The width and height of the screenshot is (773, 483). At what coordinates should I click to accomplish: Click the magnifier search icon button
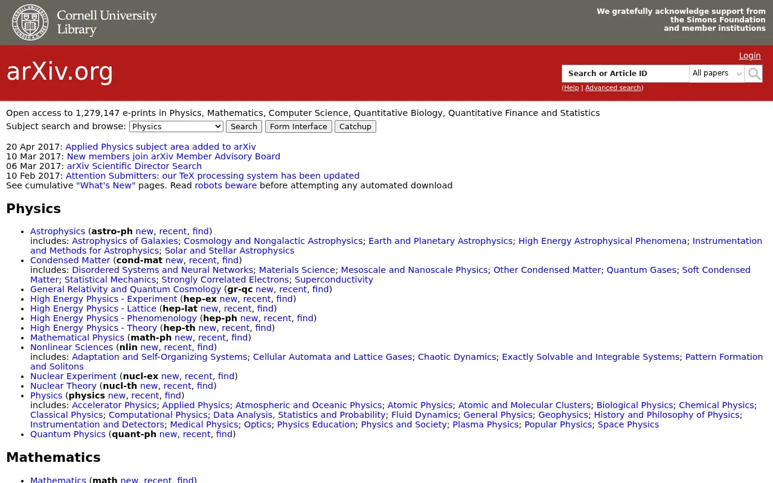click(754, 74)
